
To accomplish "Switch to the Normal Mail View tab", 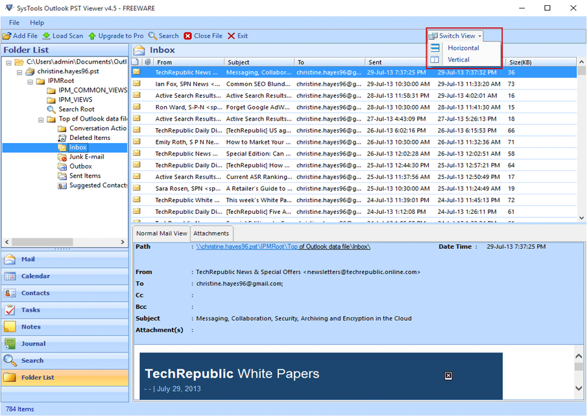I will [162, 233].
